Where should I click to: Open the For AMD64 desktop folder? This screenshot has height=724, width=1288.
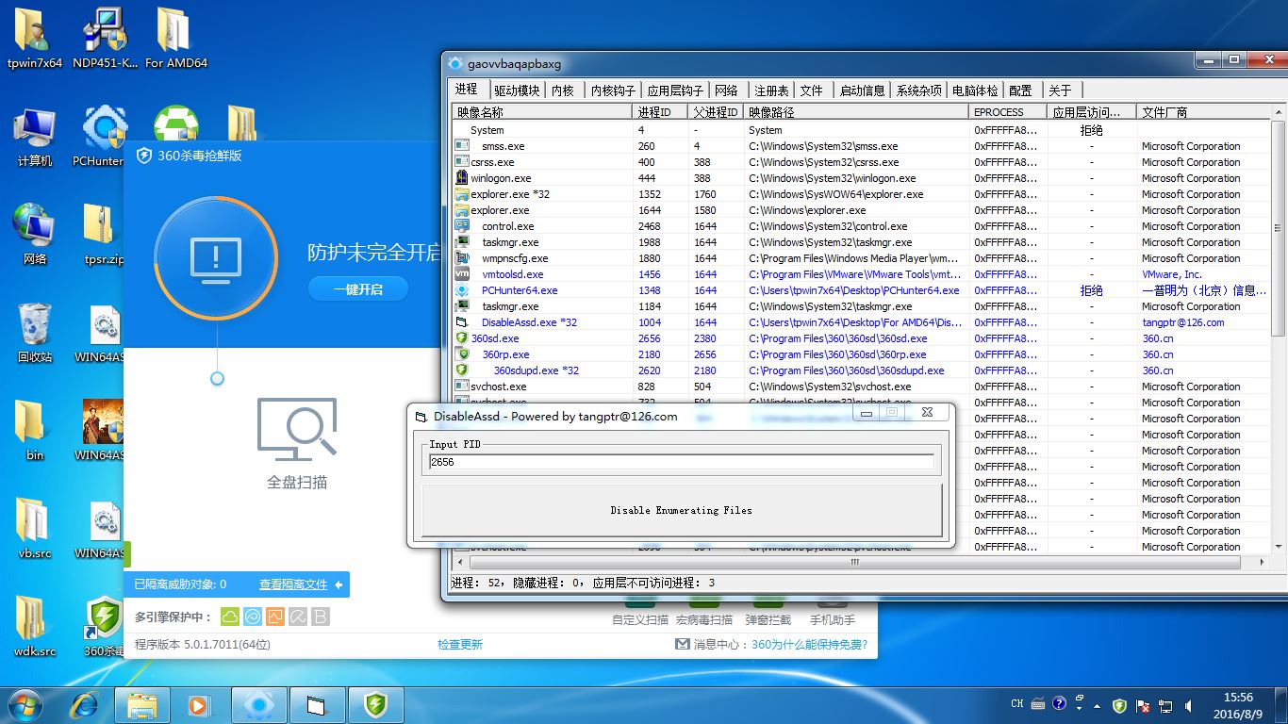point(175,38)
